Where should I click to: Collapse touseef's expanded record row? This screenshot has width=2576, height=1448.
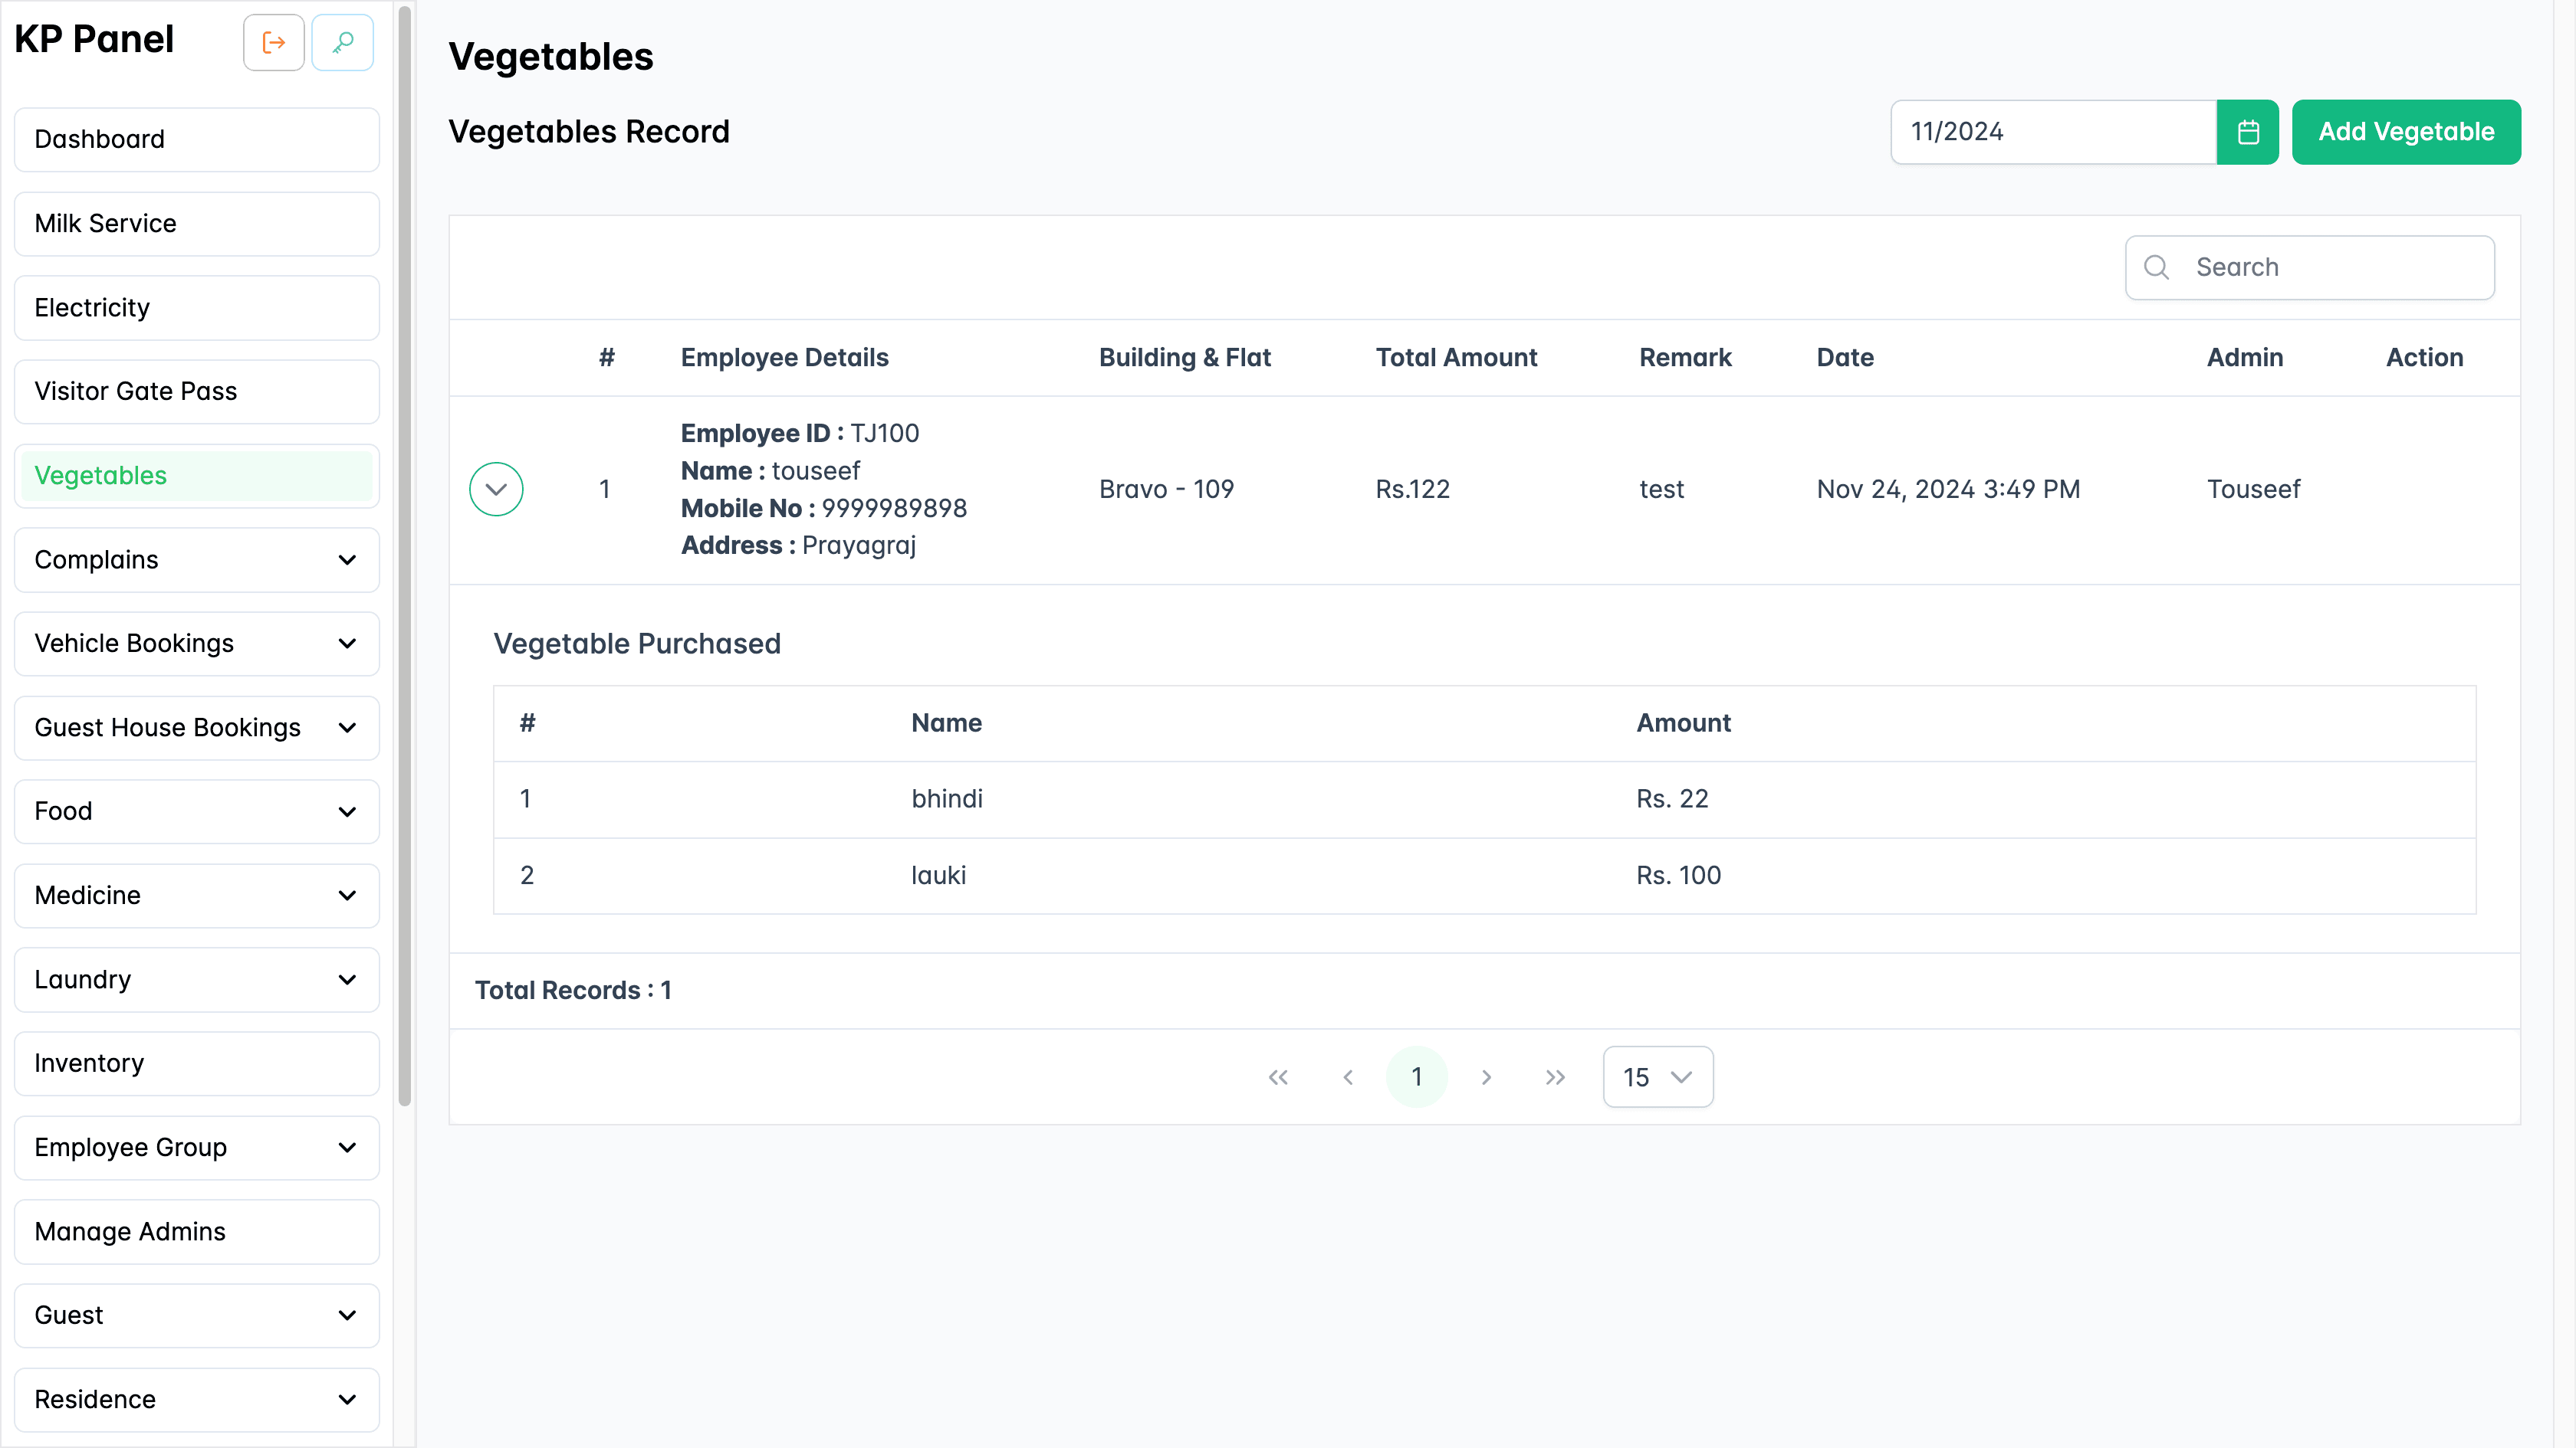pyautogui.click(x=496, y=489)
